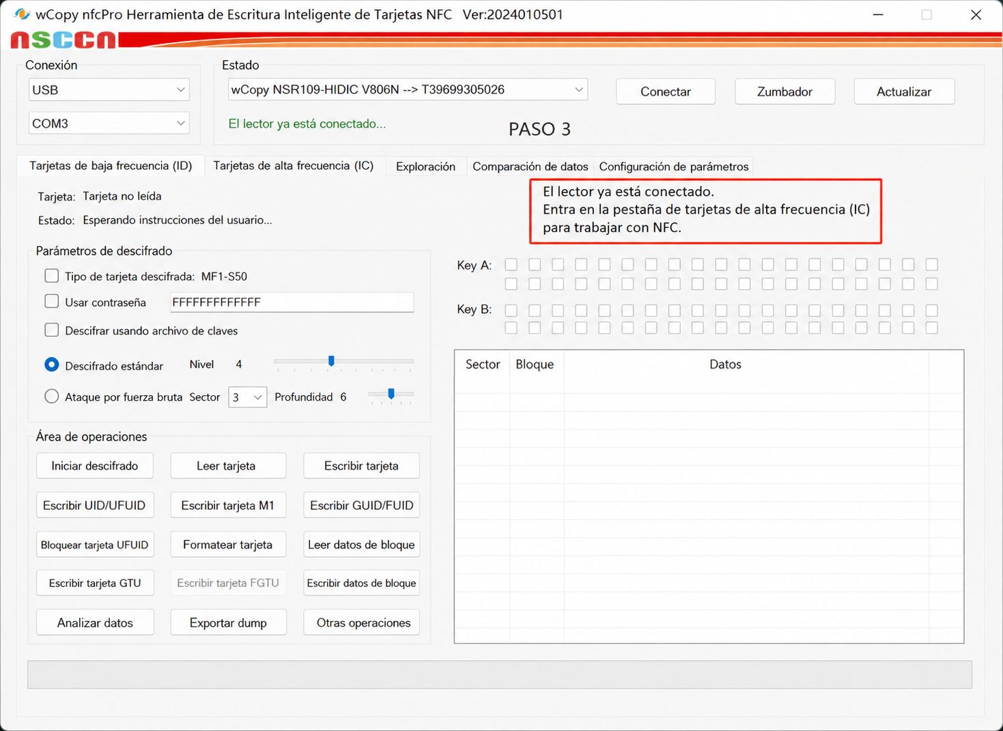Enable the Tipo de tarjeta descifrada checkbox
The width and height of the screenshot is (1003, 731).
[52, 276]
